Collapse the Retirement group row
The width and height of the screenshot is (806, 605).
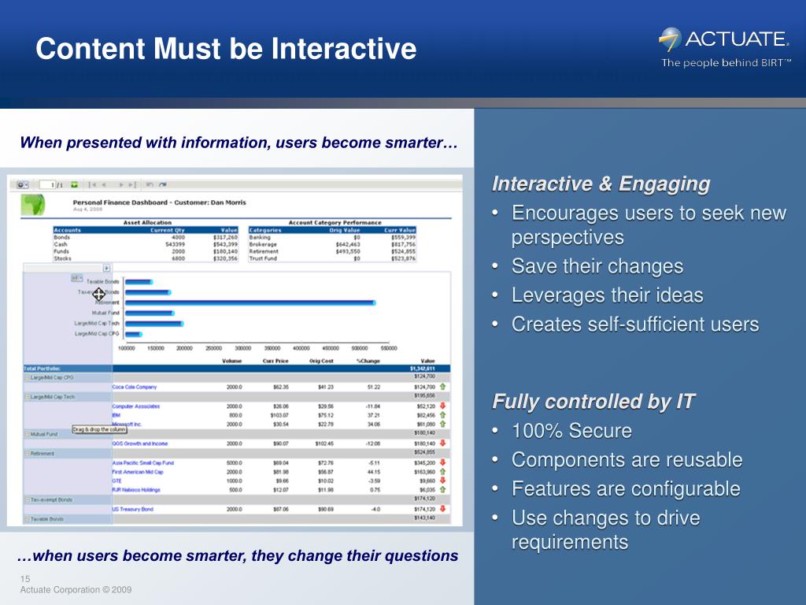click(x=28, y=454)
